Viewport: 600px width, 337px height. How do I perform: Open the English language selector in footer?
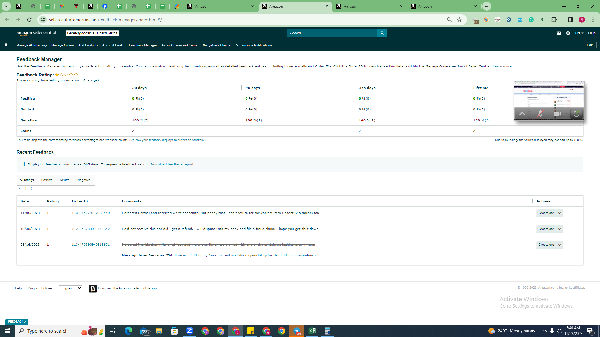pos(71,288)
